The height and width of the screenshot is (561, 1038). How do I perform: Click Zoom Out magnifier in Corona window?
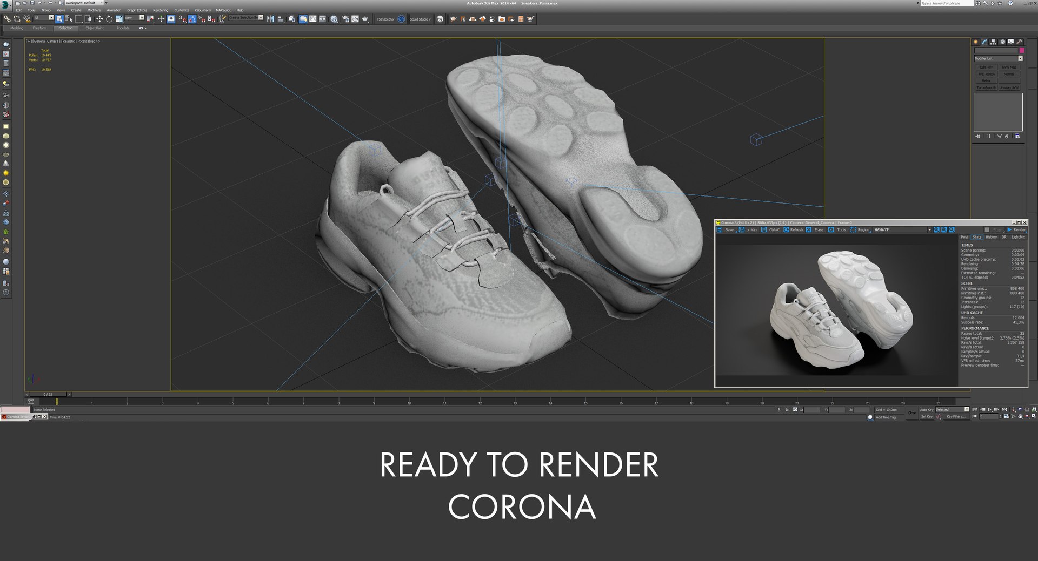(x=944, y=230)
